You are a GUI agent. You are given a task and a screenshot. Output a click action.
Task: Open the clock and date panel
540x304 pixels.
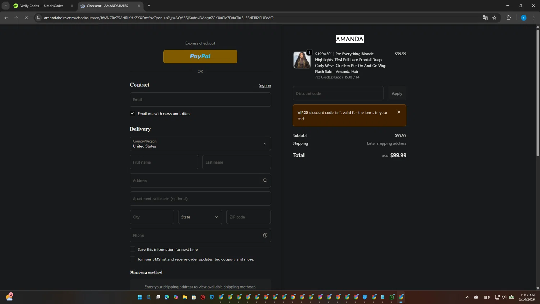[527, 297]
